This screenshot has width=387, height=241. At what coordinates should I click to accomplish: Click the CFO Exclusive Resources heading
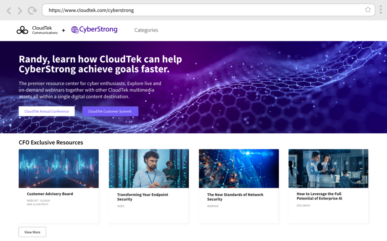tap(51, 142)
